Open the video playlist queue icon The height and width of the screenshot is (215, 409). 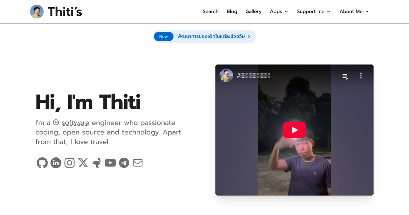pos(345,76)
